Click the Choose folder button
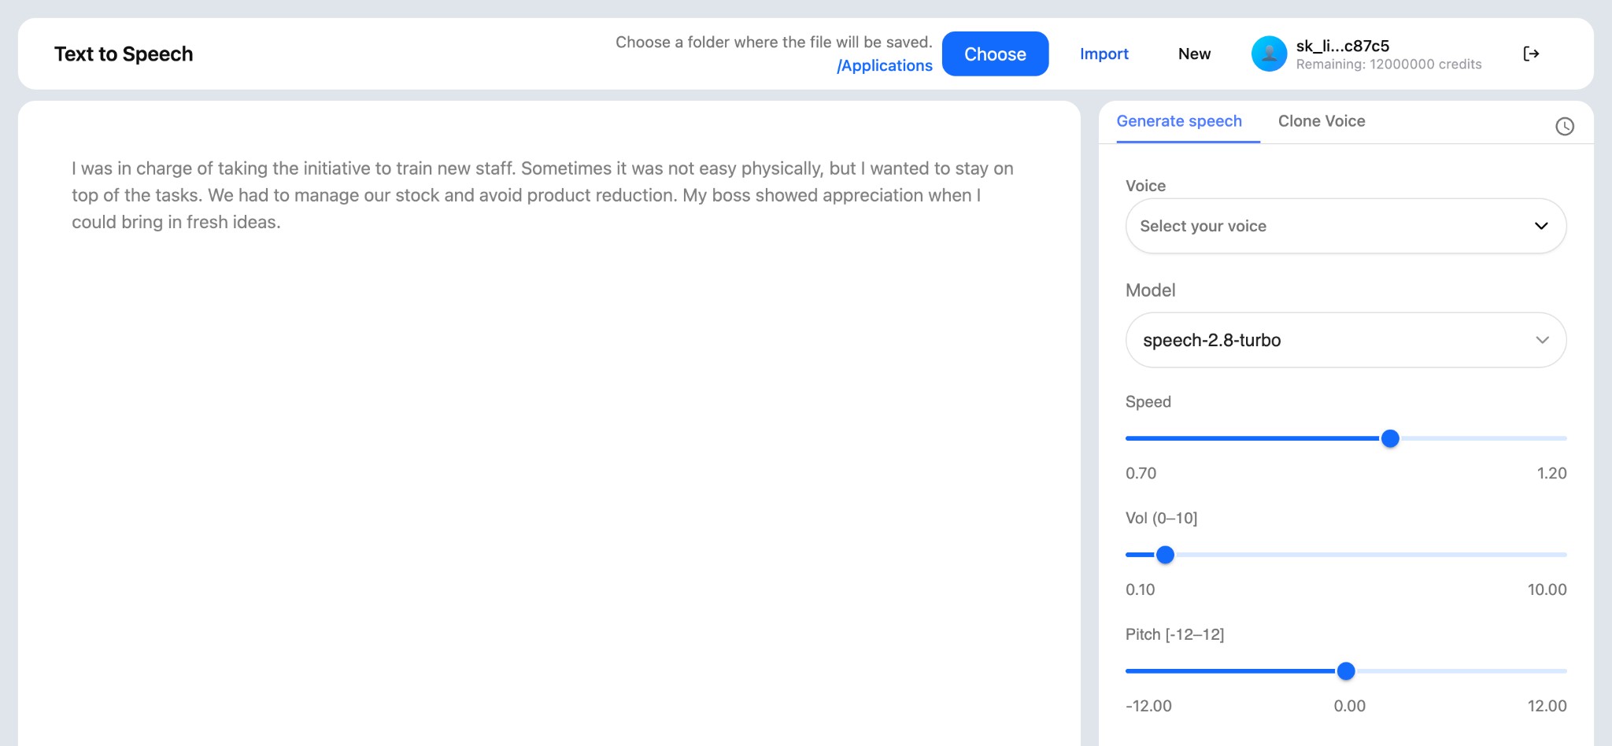 click(x=995, y=54)
